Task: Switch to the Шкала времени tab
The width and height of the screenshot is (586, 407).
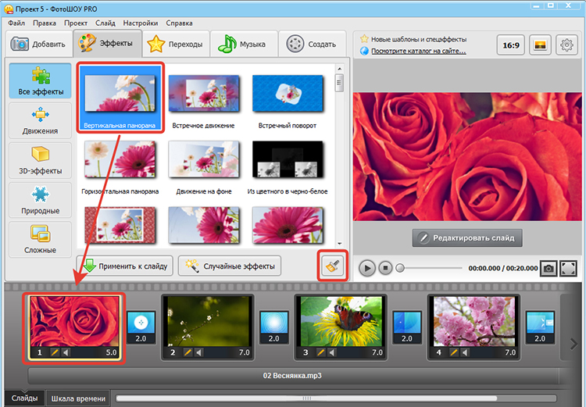Action: click(x=78, y=398)
